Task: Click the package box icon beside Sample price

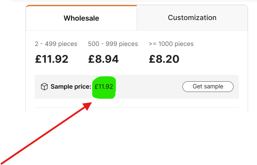Action: 44,87
